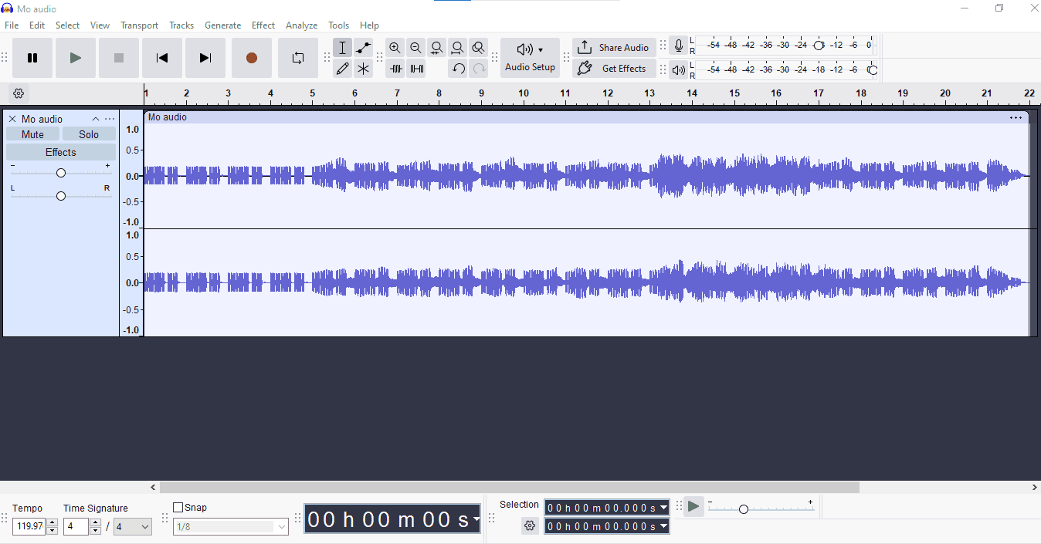The image size is (1041, 544).
Task: Toggle the Loop playback button
Action: pos(298,58)
